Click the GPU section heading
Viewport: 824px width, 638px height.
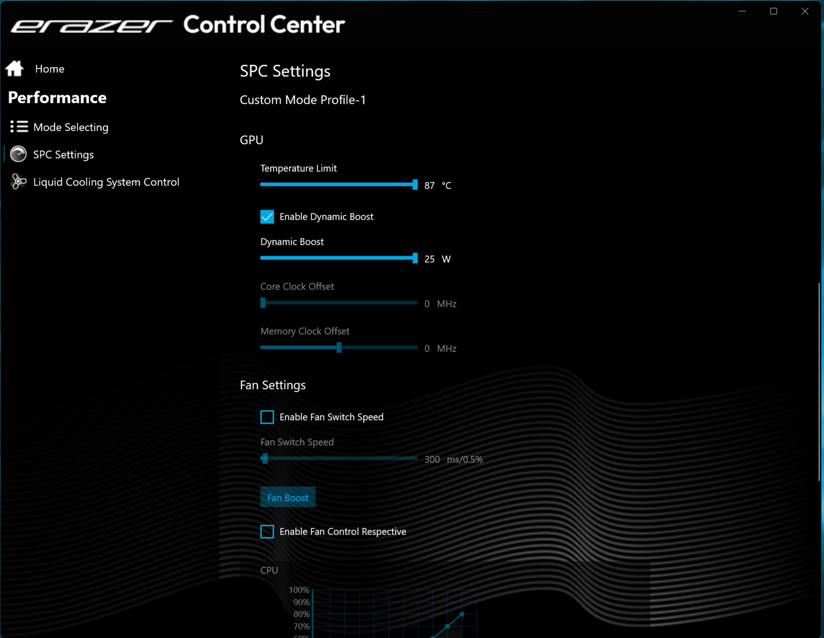tap(251, 140)
